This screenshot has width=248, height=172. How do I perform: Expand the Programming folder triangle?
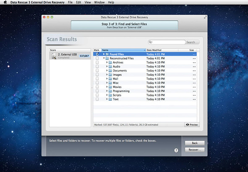tap(107, 91)
